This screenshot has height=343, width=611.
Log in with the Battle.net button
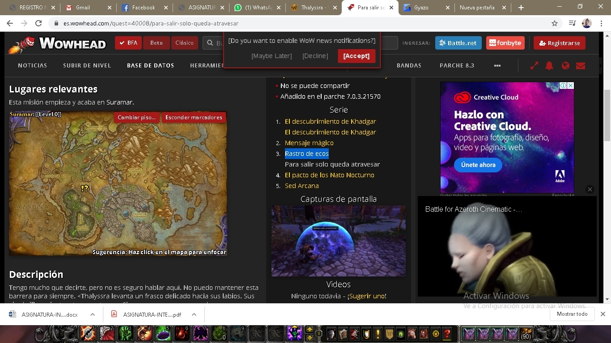coord(458,43)
